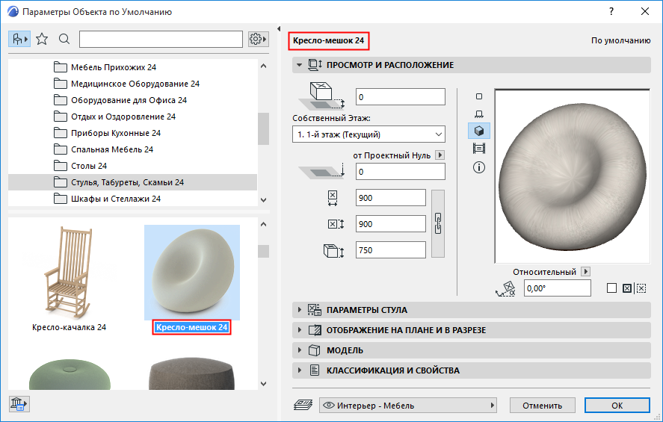Toggle the chain link proportions lock
Screen dimensions: 663x422
point(438,223)
